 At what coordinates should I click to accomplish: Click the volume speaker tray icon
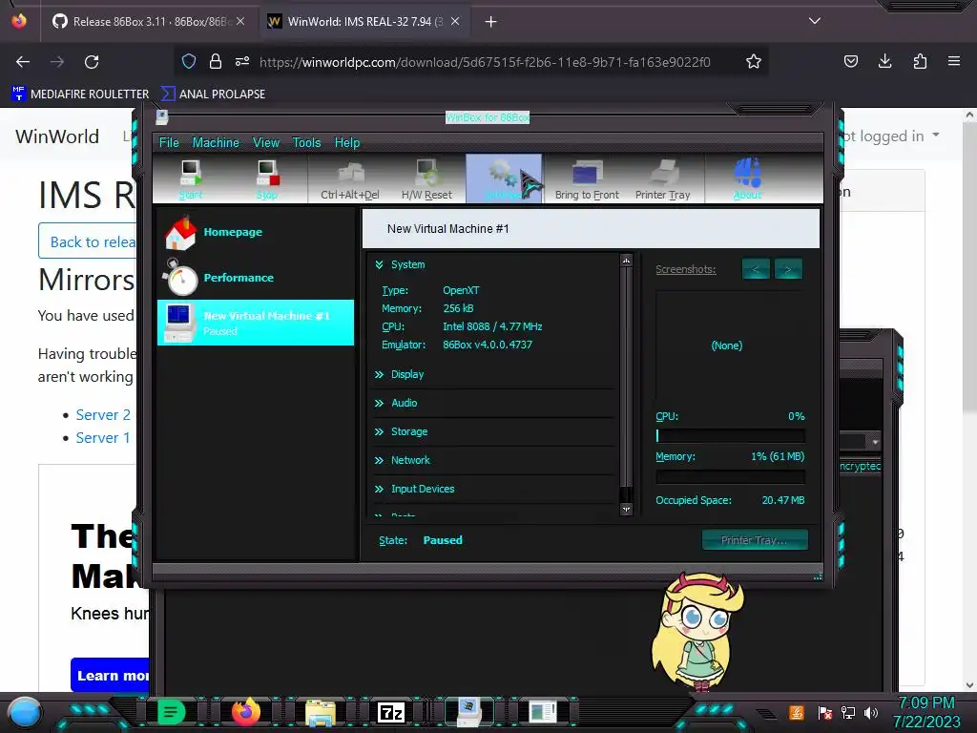click(871, 712)
